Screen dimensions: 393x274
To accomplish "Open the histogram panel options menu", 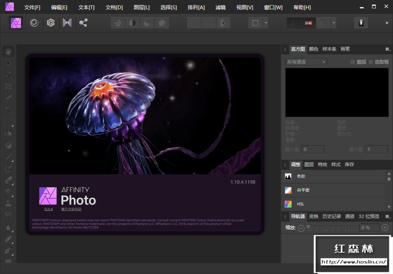I will [388, 49].
